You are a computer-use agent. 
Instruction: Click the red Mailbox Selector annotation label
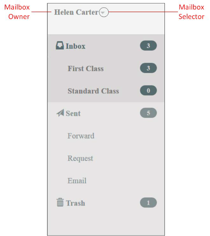coord(191,12)
